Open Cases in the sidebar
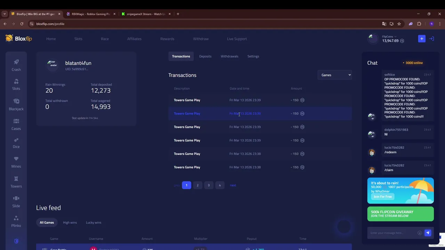The width and height of the screenshot is (445, 250). 16,124
